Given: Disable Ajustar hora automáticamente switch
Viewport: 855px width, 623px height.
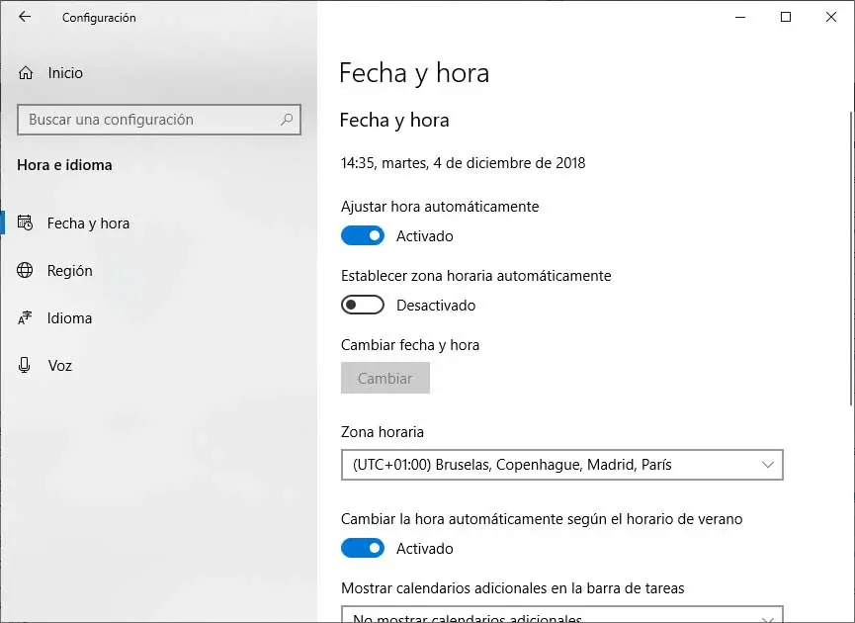Looking at the screenshot, I should 363,236.
